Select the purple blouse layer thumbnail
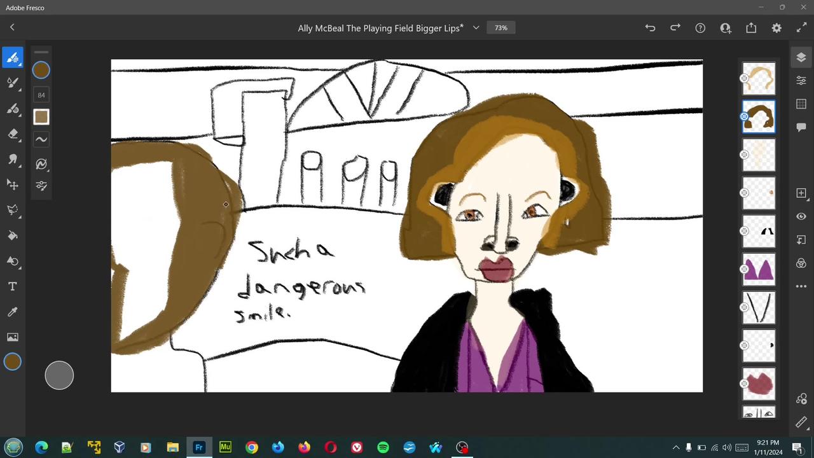 [x=759, y=269]
